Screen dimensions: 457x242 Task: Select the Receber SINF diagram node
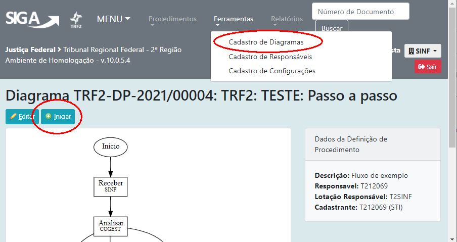tap(111, 186)
